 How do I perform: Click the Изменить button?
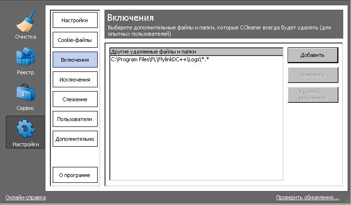coord(312,75)
